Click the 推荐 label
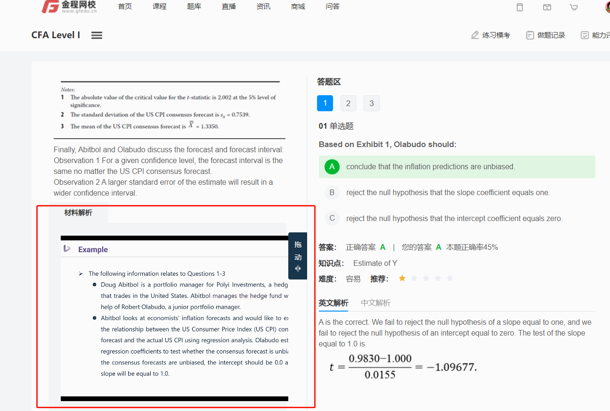The image size is (610, 411). [379, 279]
